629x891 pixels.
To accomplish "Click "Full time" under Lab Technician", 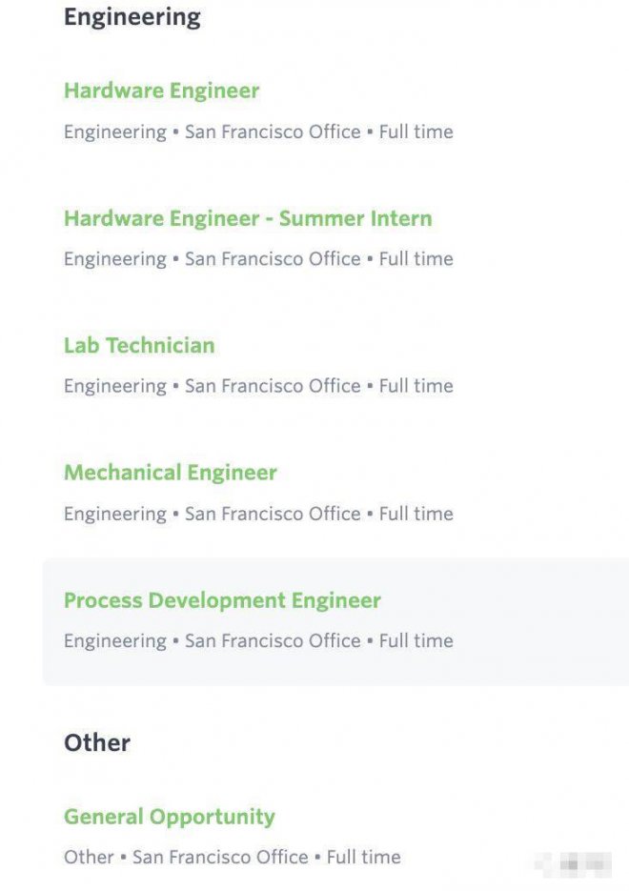I will tap(416, 386).
